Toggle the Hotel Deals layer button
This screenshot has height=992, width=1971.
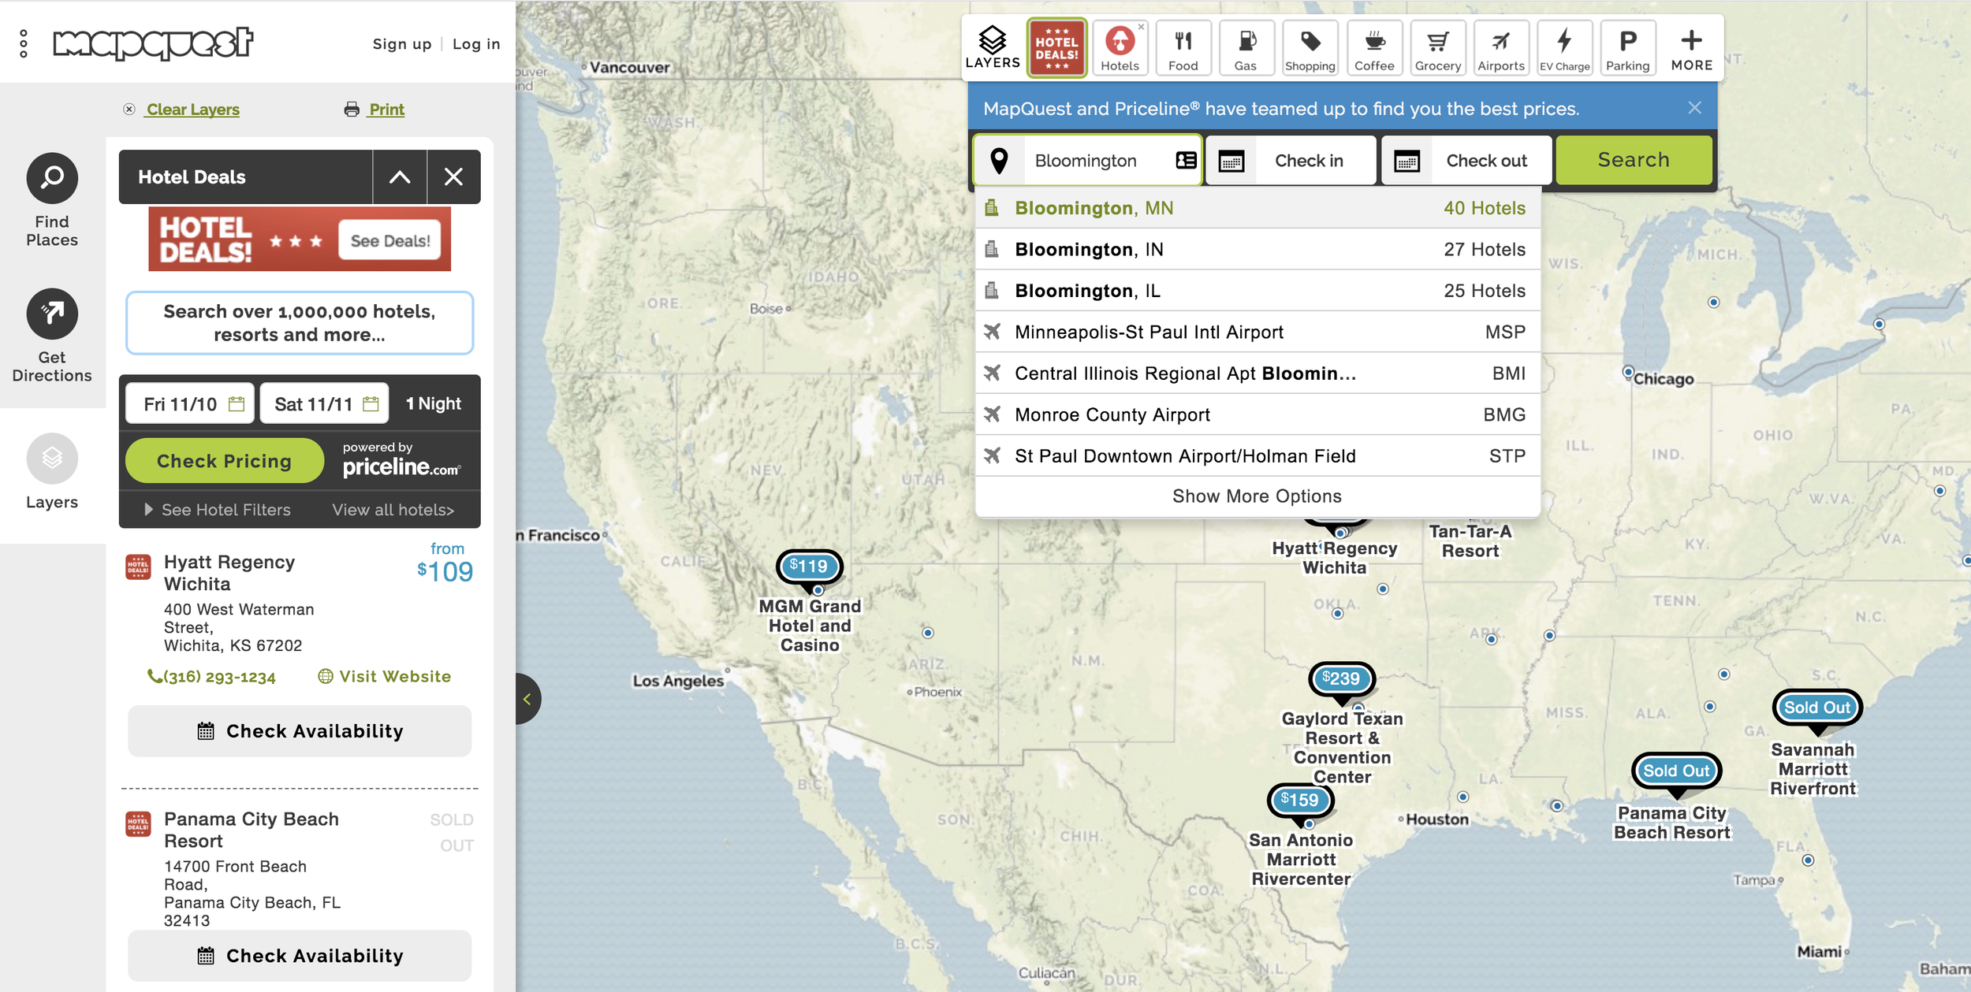[1056, 48]
